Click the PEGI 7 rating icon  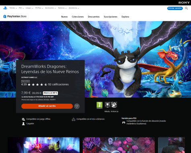pyautogui.click(x=99, y=105)
